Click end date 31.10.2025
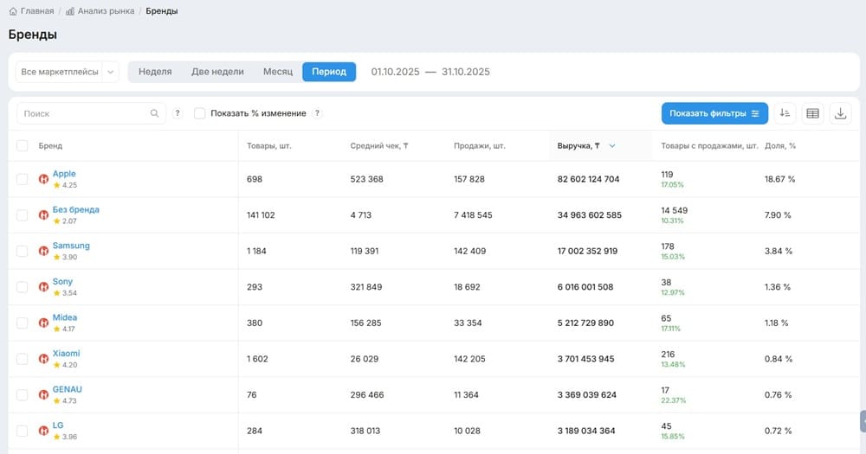 [466, 72]
